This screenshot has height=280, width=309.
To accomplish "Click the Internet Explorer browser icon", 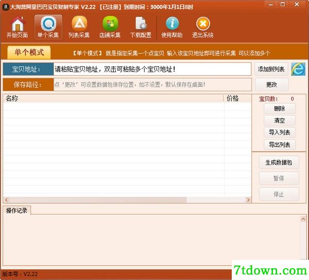I will (x=298, y=69).
